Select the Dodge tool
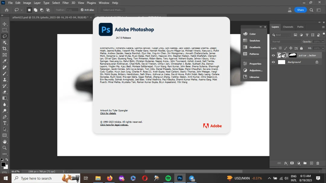The width and height of the screenshot is (326, 183). click(5, 111)
